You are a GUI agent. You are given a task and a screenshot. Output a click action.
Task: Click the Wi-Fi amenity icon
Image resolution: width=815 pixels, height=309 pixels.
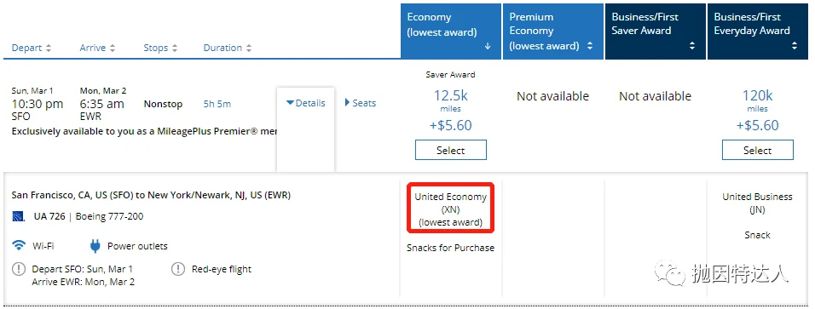coord(20,246)
